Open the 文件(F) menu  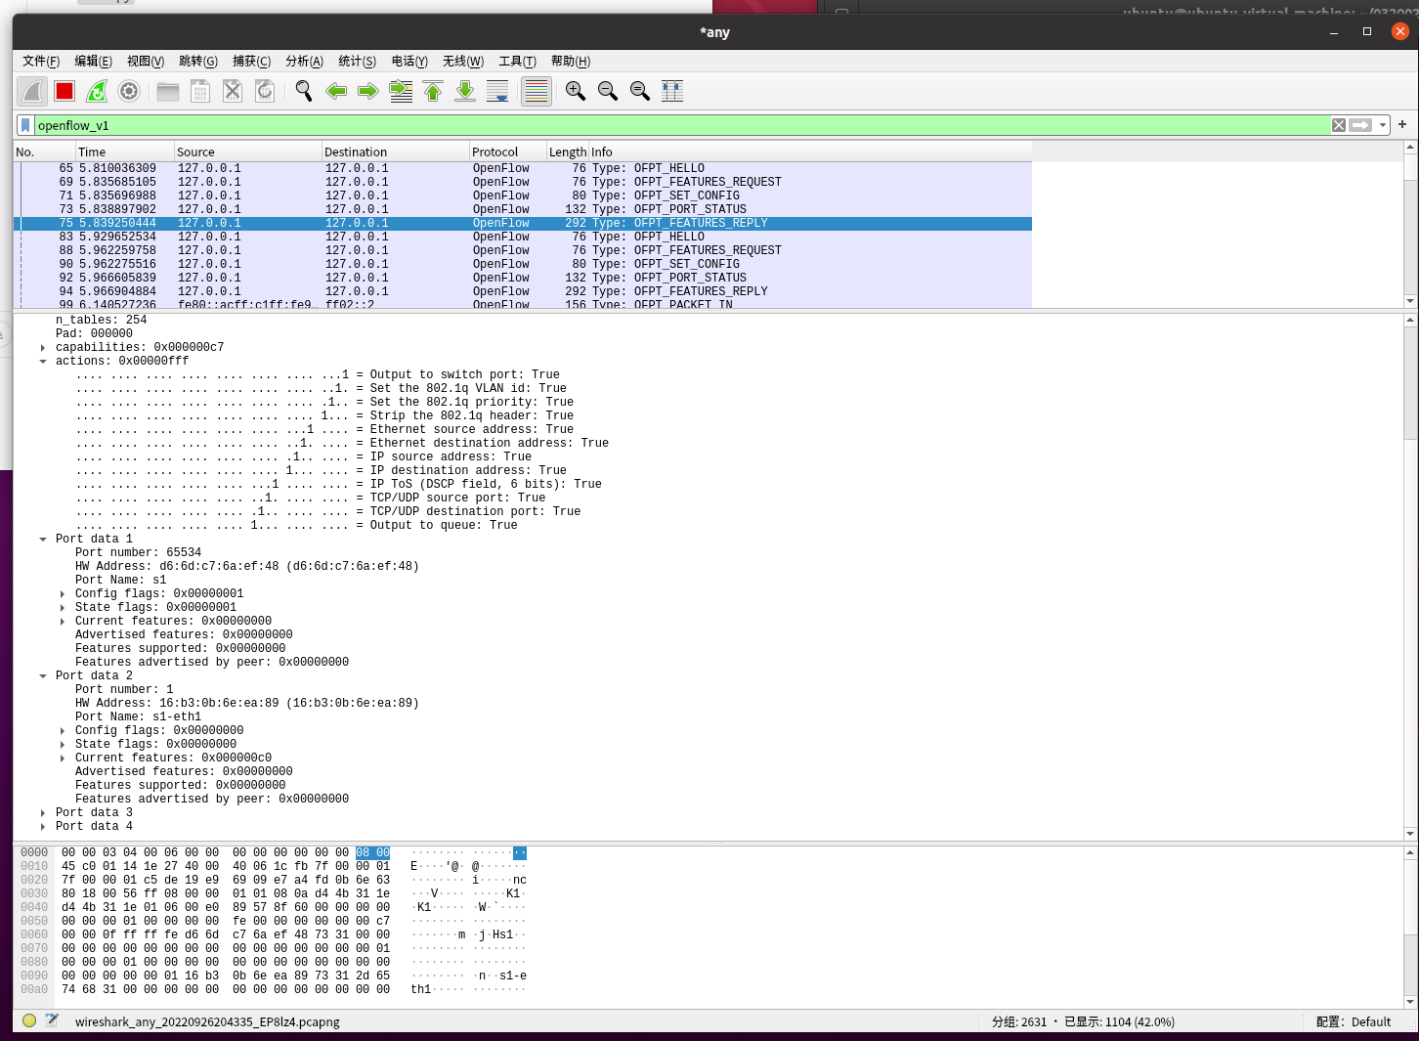pos(41,61)
